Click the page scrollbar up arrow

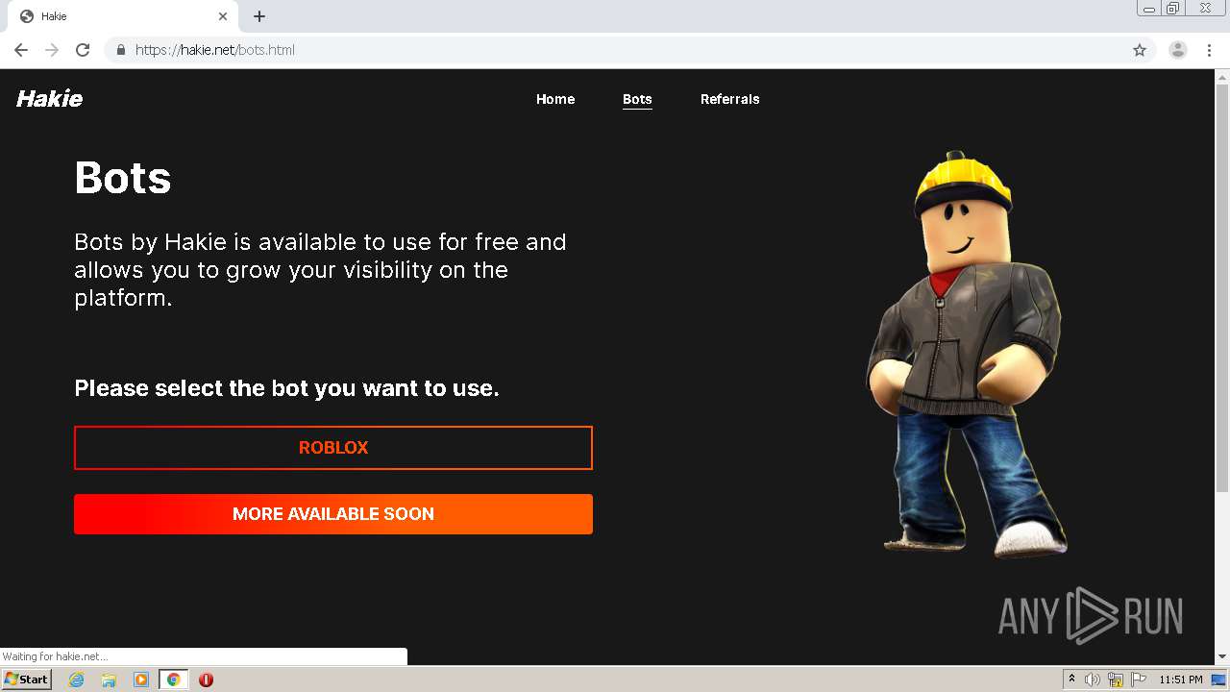click(x=1222, y=76)
